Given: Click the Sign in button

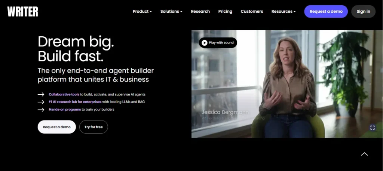Looking at the screenshot, I should [x=363, y=12].
